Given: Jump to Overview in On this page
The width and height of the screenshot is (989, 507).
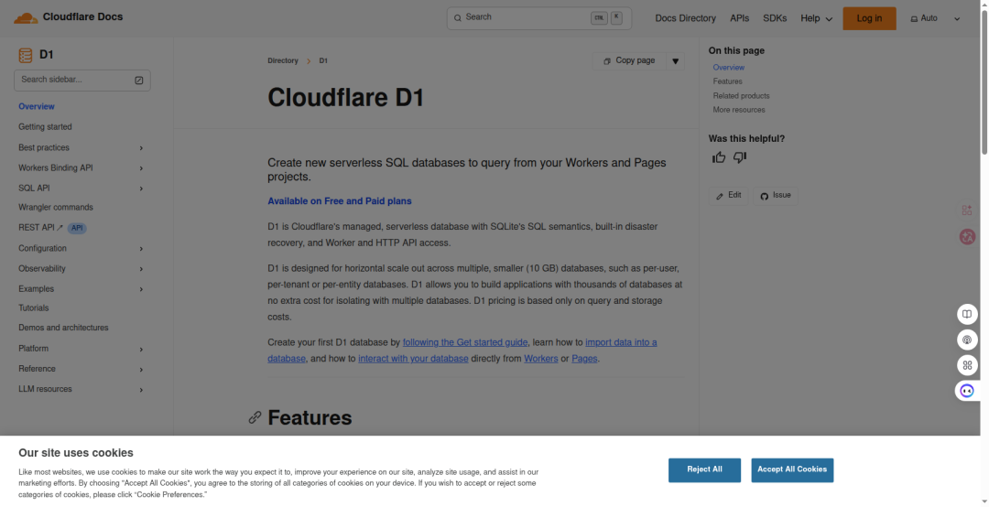Looking at the screenshot, I should (x=729, y=68).
